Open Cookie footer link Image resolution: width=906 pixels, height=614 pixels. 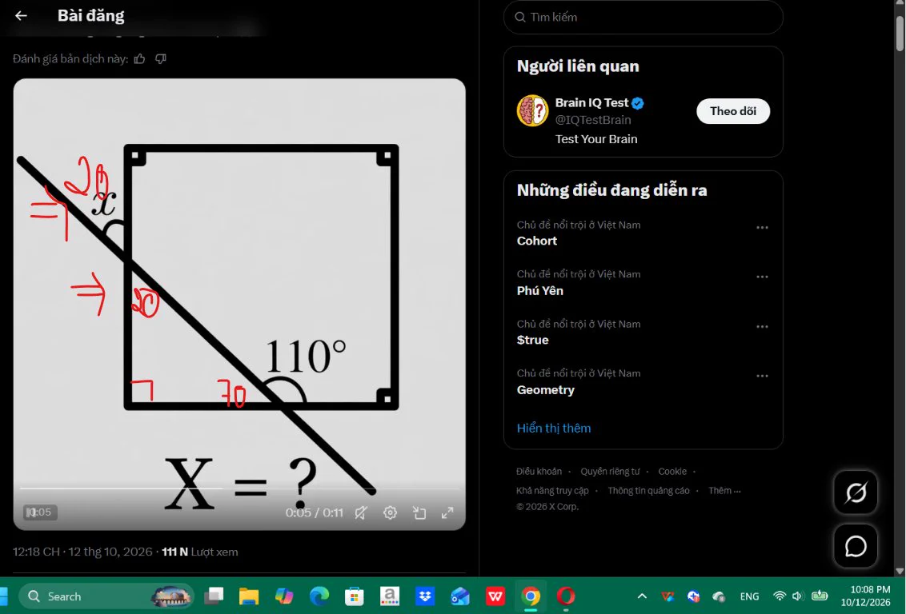[x=672, y=472]
